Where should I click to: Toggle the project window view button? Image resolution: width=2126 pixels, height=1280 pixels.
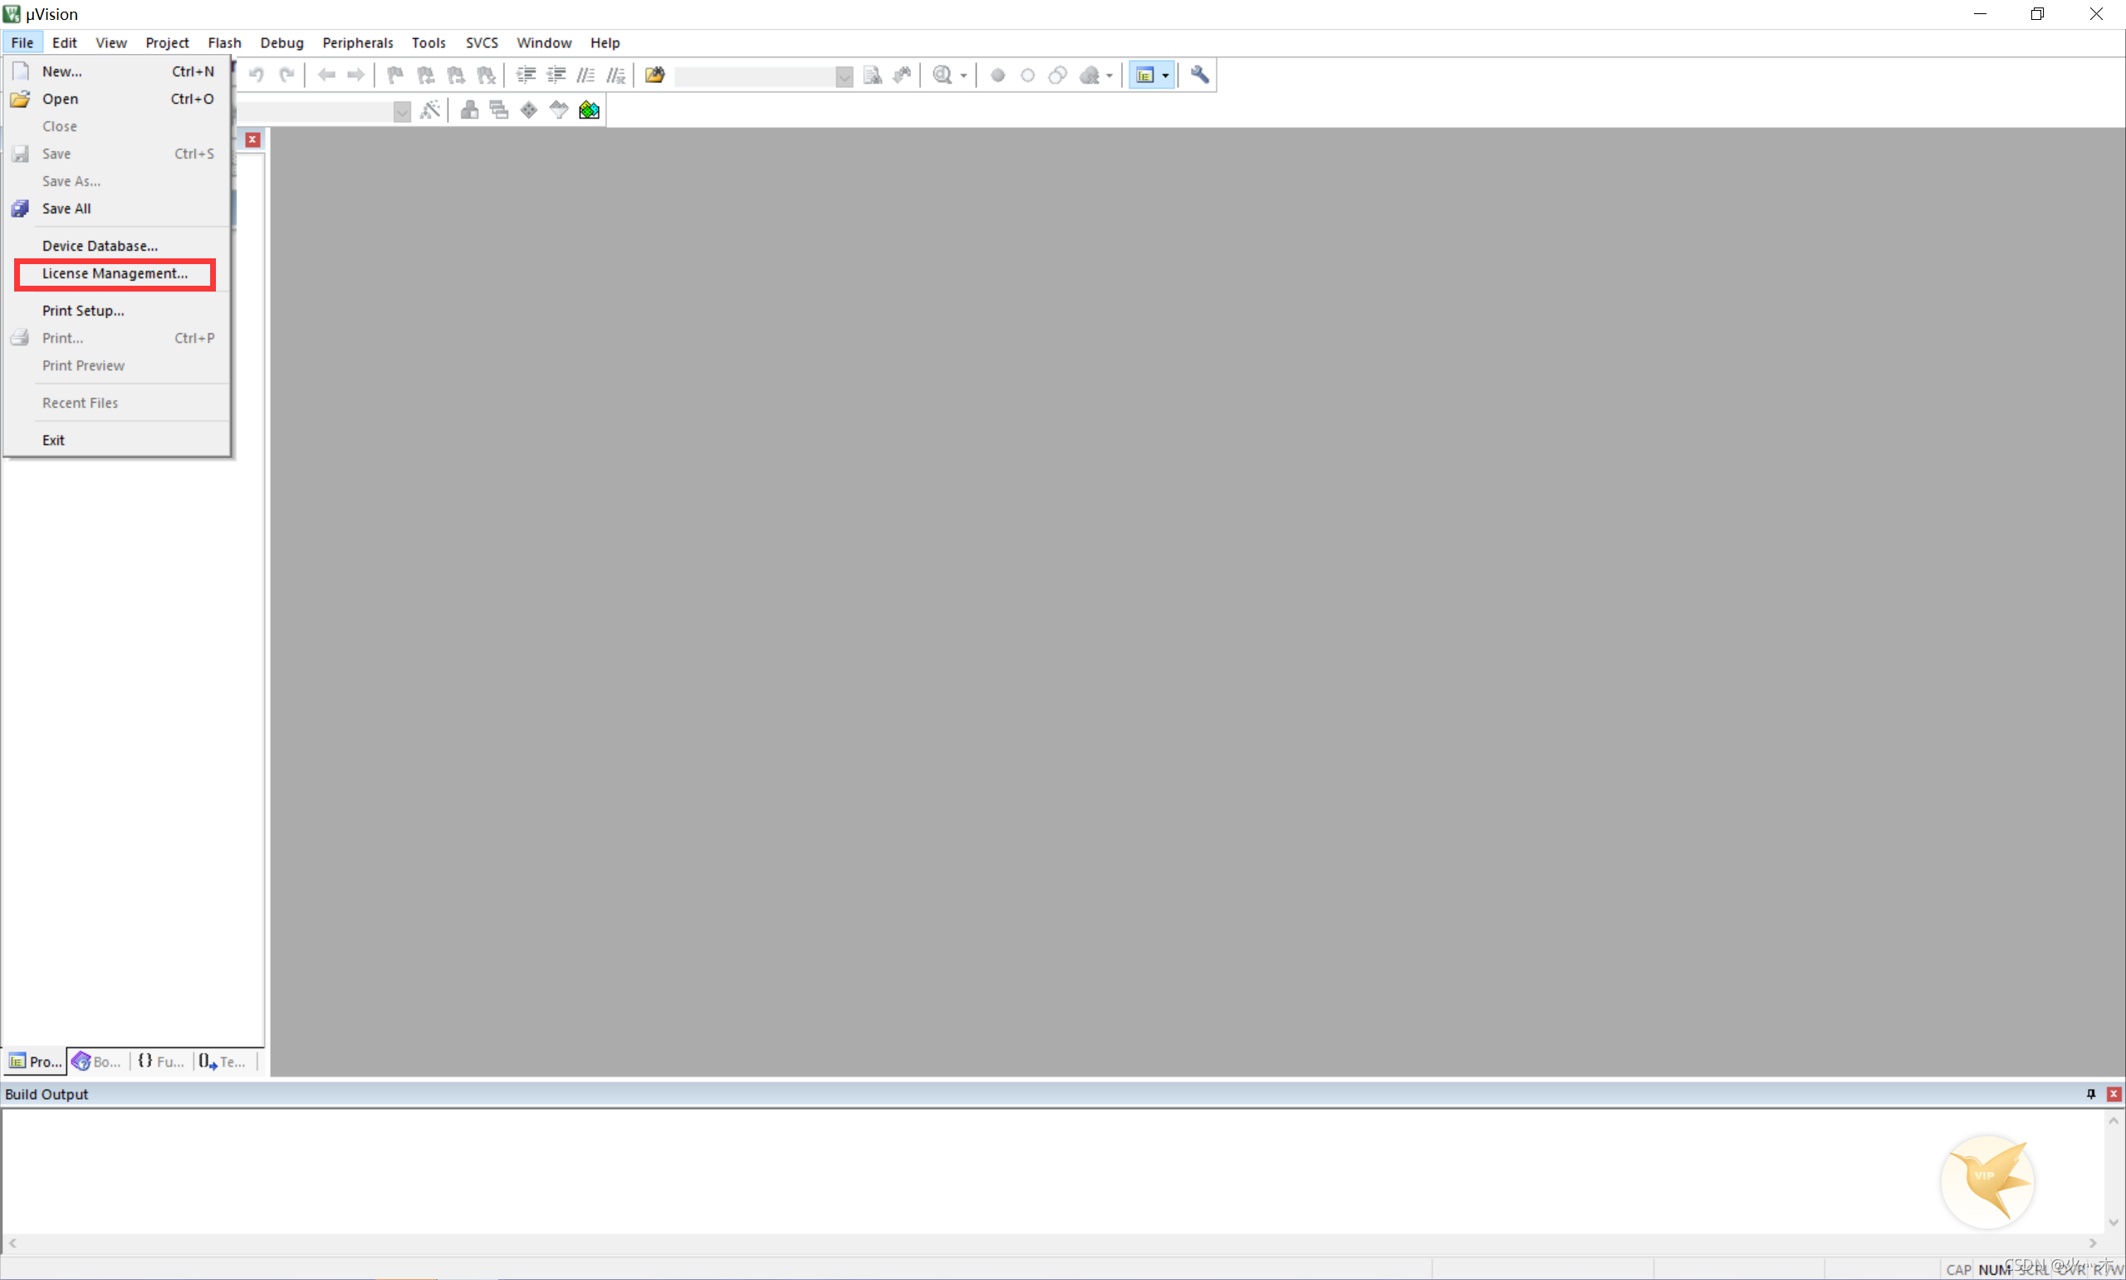(1144, 75)
